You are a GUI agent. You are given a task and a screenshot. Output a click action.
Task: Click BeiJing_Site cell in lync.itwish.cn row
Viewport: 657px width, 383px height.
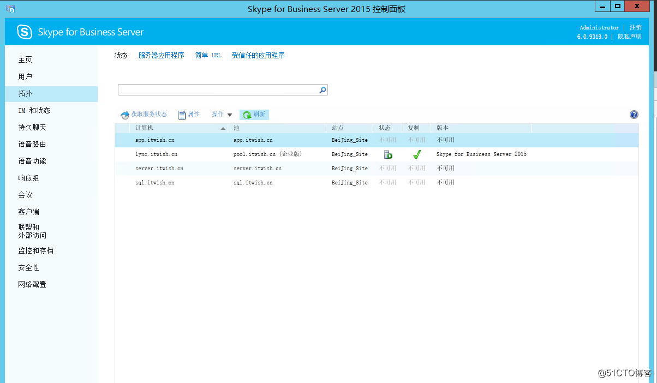pos(350,154)
